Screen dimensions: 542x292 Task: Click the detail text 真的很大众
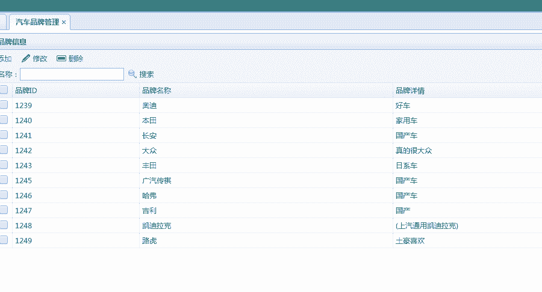(414, 150)
